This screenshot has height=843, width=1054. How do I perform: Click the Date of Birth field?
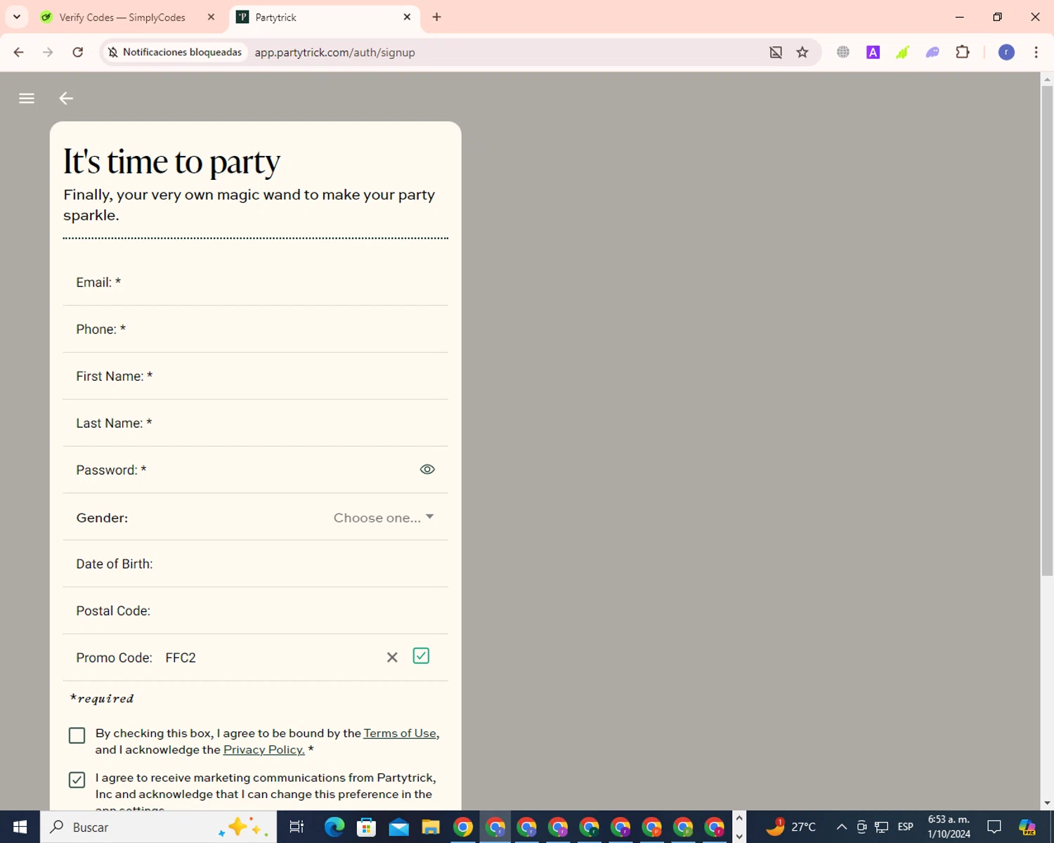[255, 564]
